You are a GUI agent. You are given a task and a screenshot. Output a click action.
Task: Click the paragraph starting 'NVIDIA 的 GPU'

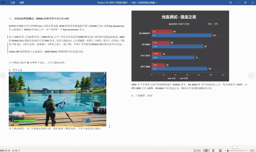67,28
